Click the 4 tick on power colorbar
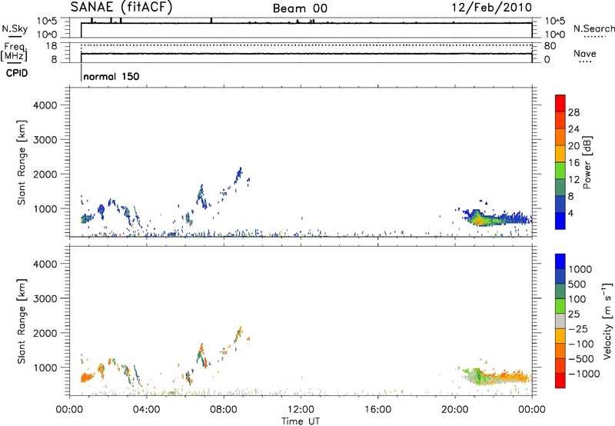 [x=570, y=213]
